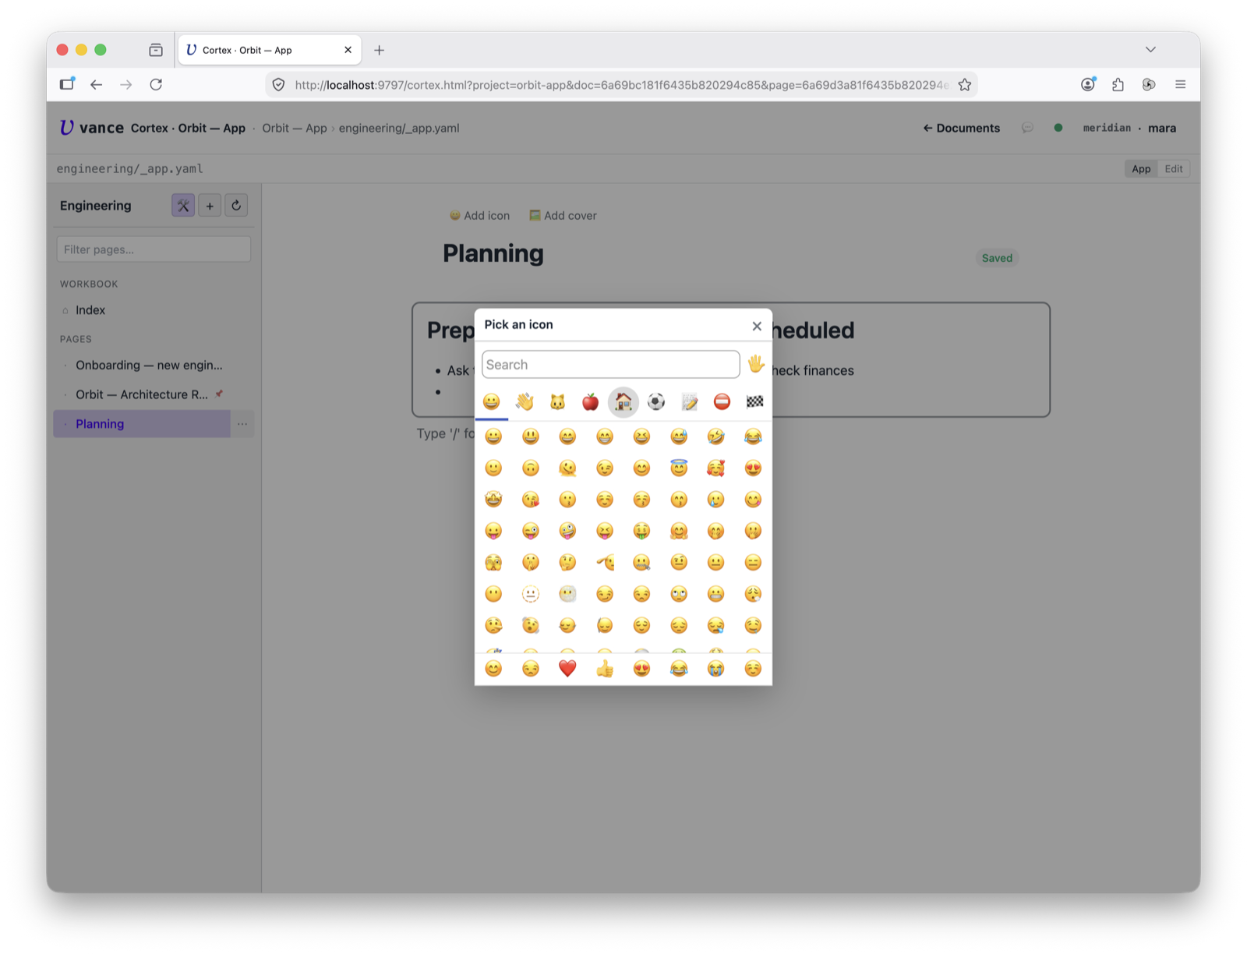Pick the face blowing a kiss emoji

[531, 500]
